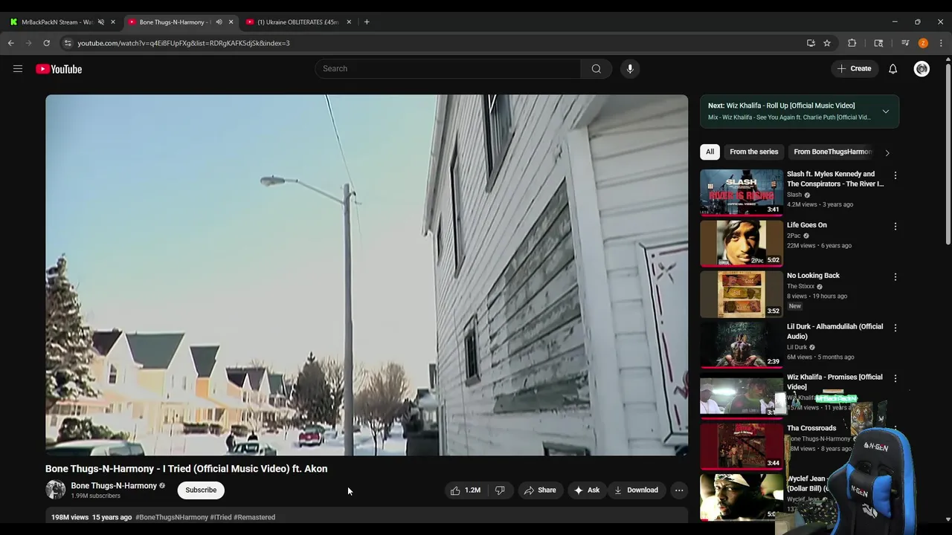Open Slash The River Is Rising thumbnail
This screenshot has height=535, width=952.
[x=742, y=192]
